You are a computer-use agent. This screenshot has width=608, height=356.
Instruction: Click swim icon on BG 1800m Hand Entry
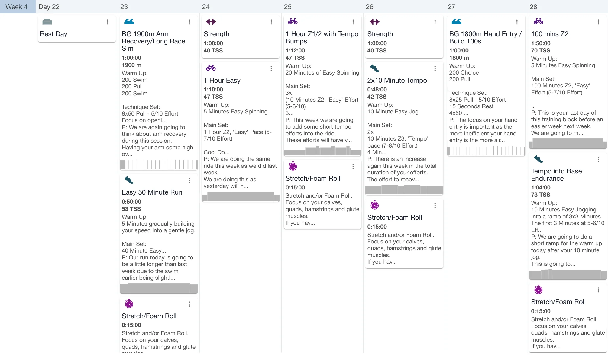pyautogui.click(x=456, y=22)
